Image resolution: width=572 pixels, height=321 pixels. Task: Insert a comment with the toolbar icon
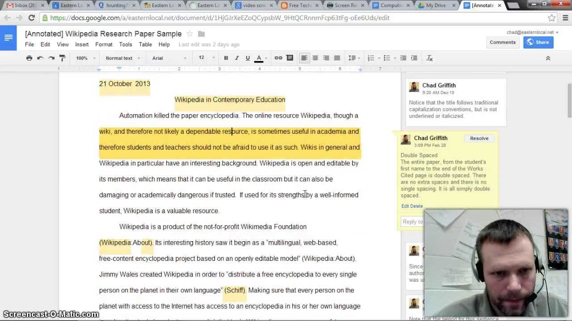(x=290, y=58)
